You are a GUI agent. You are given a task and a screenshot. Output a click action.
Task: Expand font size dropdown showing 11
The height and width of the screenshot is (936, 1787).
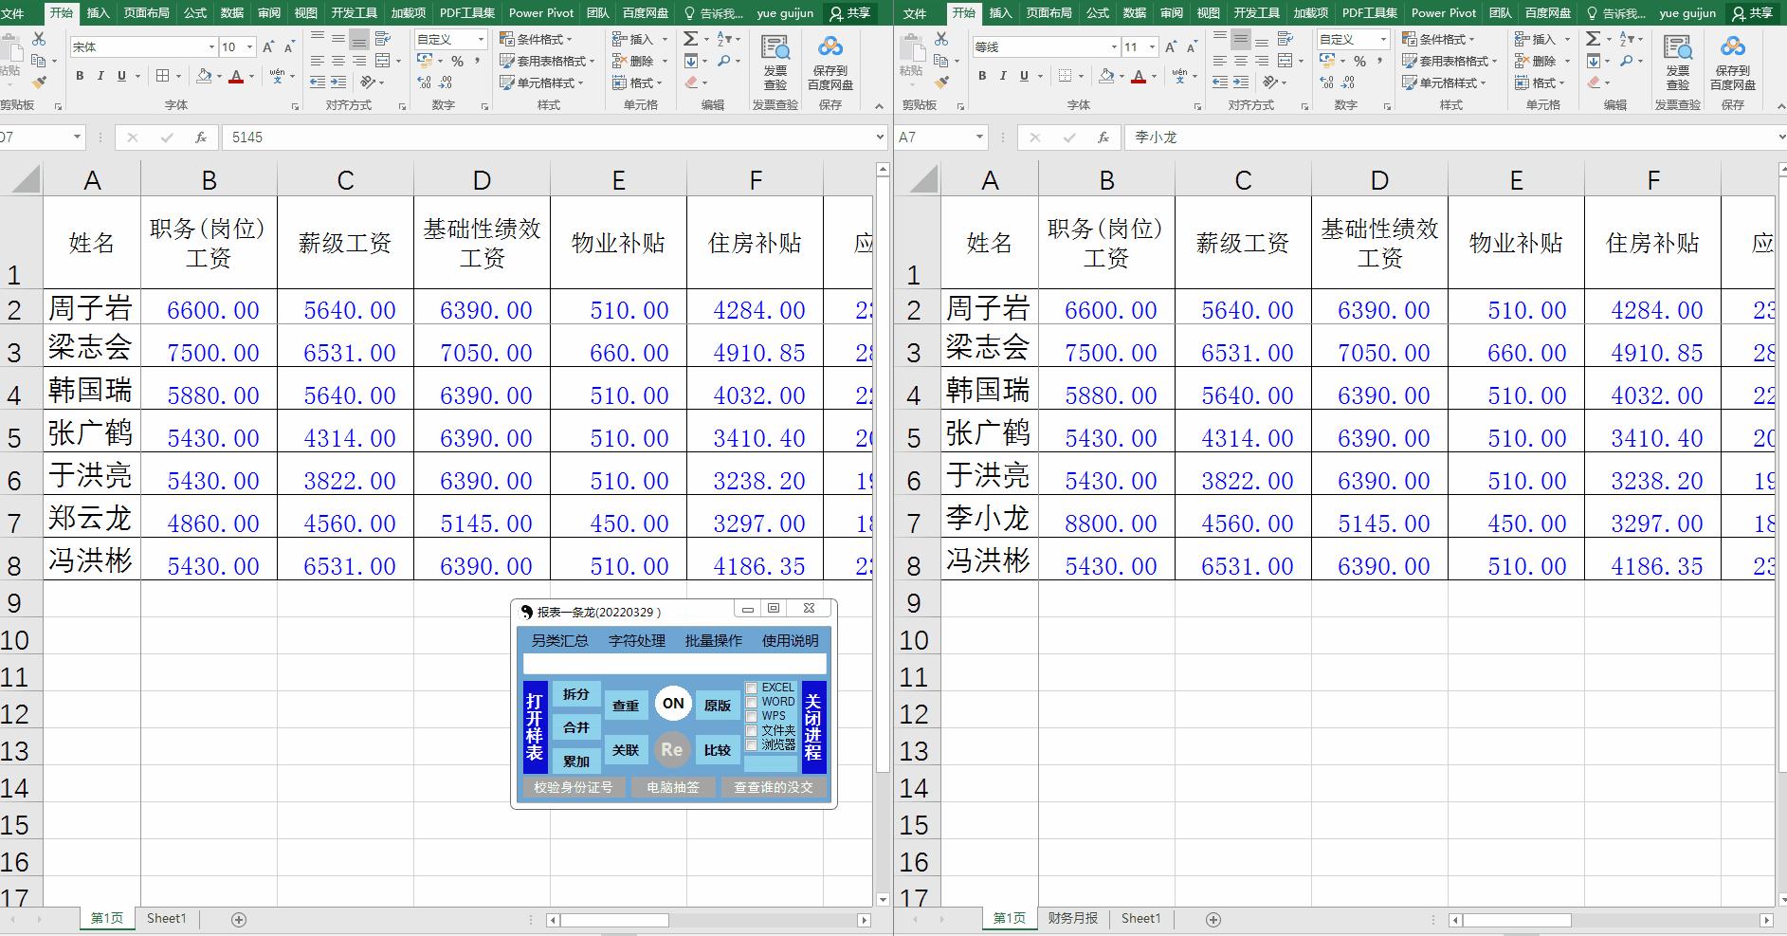pos(1152,47)
